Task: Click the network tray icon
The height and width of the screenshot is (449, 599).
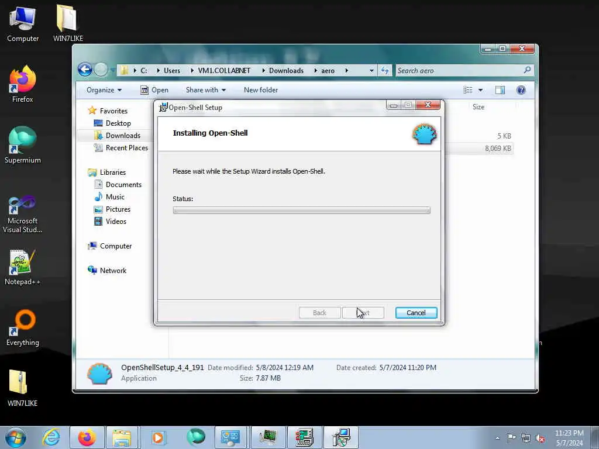Action: point(526,438)
